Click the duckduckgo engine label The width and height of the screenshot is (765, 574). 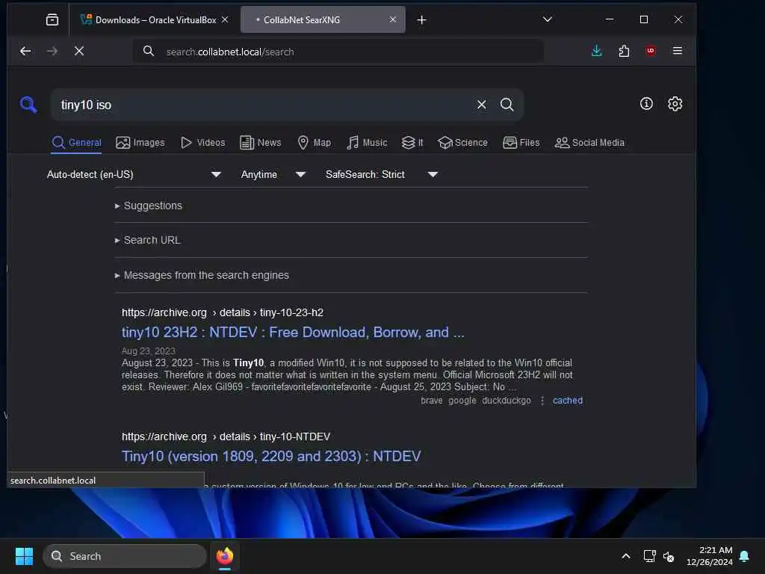506,401
